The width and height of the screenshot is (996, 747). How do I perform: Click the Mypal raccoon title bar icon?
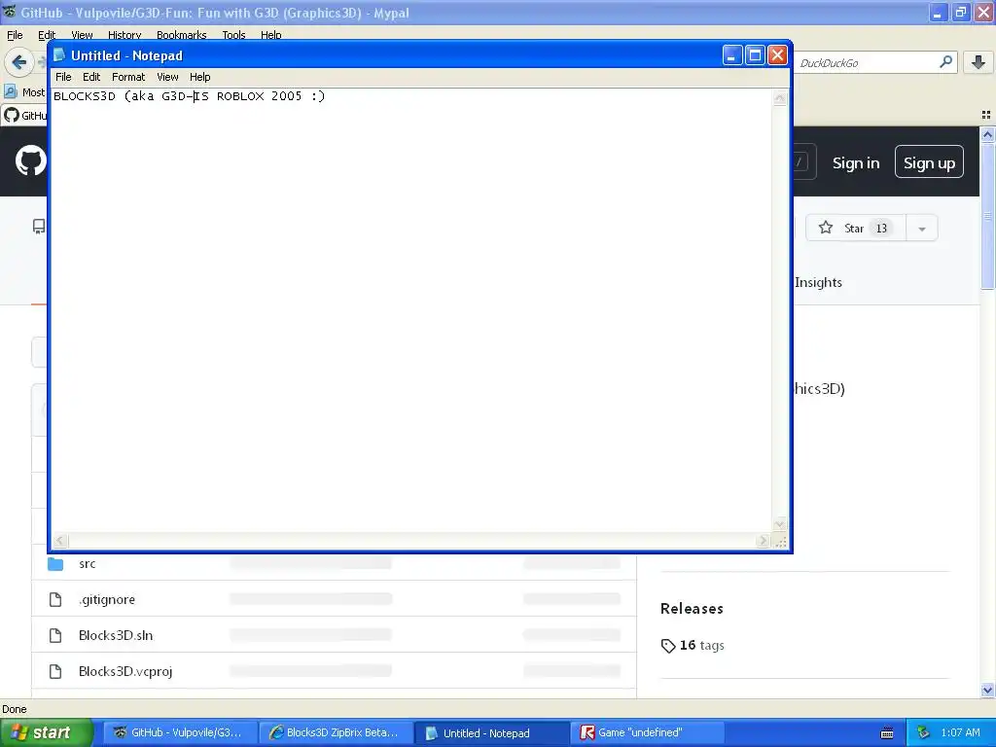[x=9, y=12]
